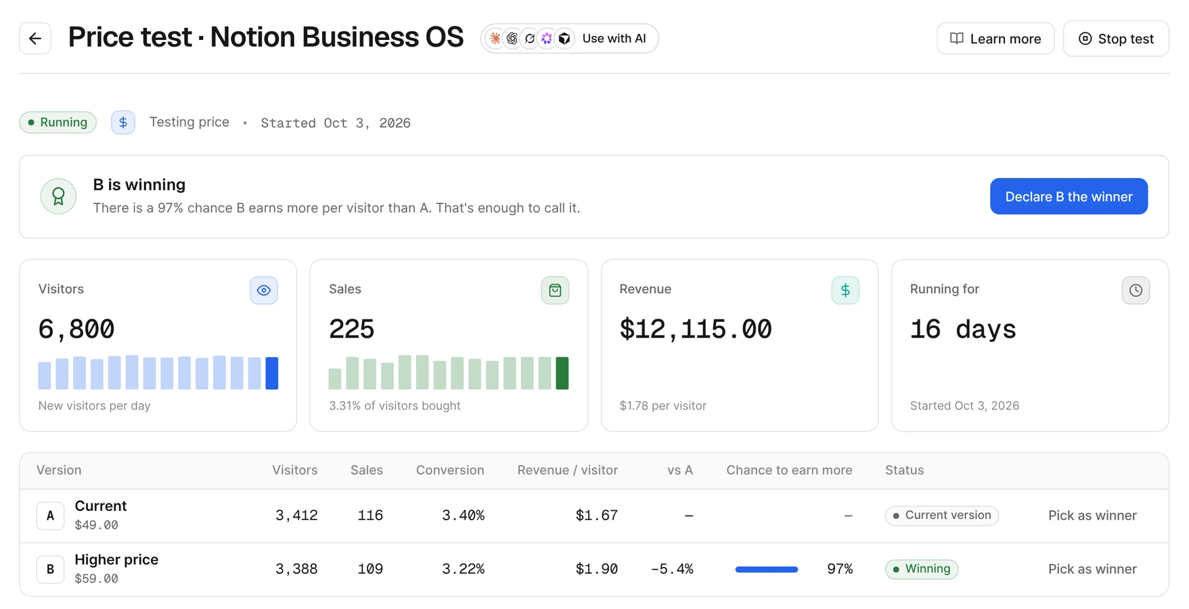Pick Higher price B as winner
This screenshot has height=609, width=1189.
pos(1092,569)
